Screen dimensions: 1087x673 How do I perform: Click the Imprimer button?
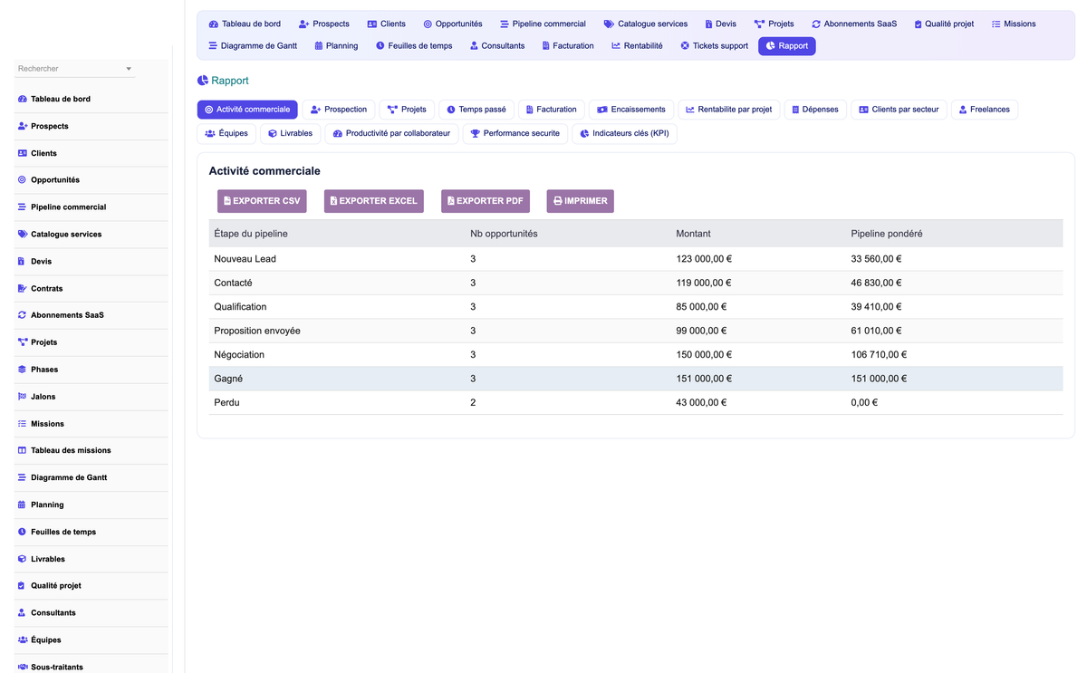(x=581, y=201)
